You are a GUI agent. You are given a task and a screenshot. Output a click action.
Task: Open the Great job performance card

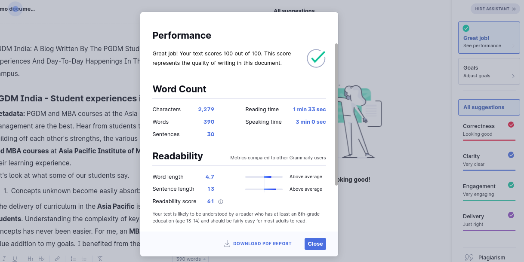click(x=489, y=38)
